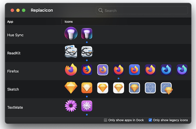Choose the orange Firefox icon left of the blue variant
This screenshot has width=196, height=129.
(x=150, y=70)
